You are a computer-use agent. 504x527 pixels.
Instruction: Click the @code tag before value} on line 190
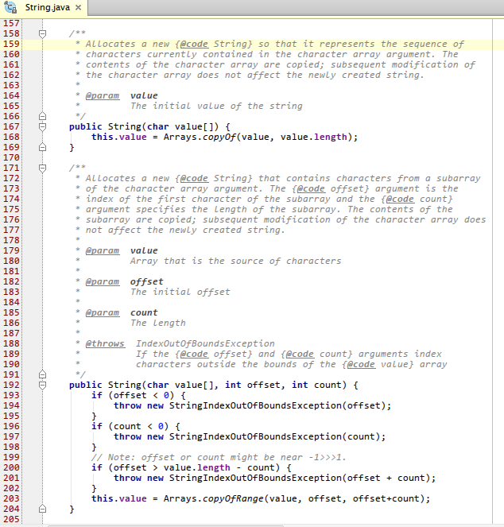point(361,364)
